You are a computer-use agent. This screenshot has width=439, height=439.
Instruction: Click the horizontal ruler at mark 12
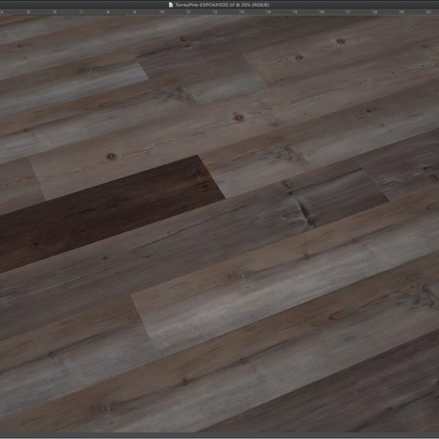(x=215, y=12)
